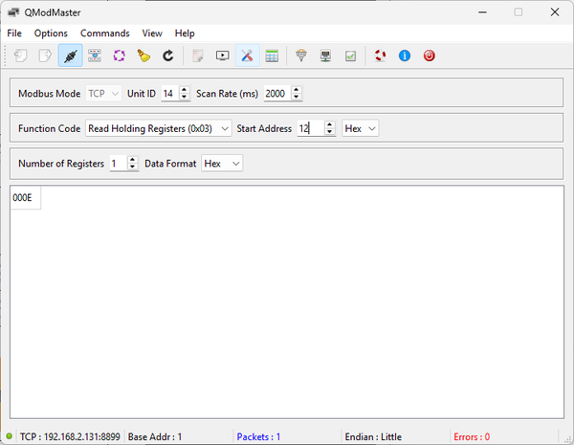This screenshot has height=445, width=574.
Task: Increase the Unit ID value
Action: tap(184, 89)
